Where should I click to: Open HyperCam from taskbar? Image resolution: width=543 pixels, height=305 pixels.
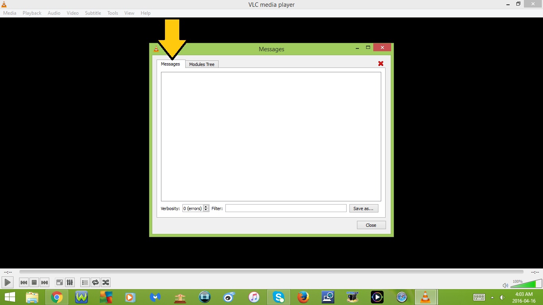pos(353,297)
